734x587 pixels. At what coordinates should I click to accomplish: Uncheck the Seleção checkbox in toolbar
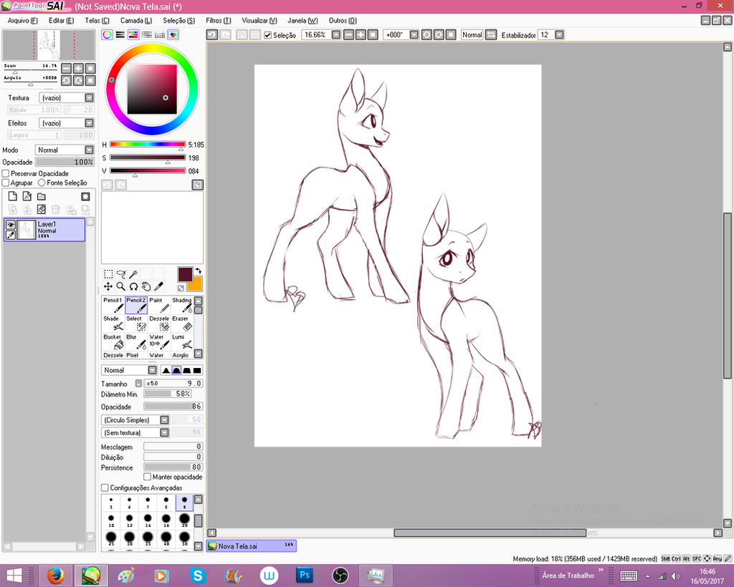(x=268, y=35)
